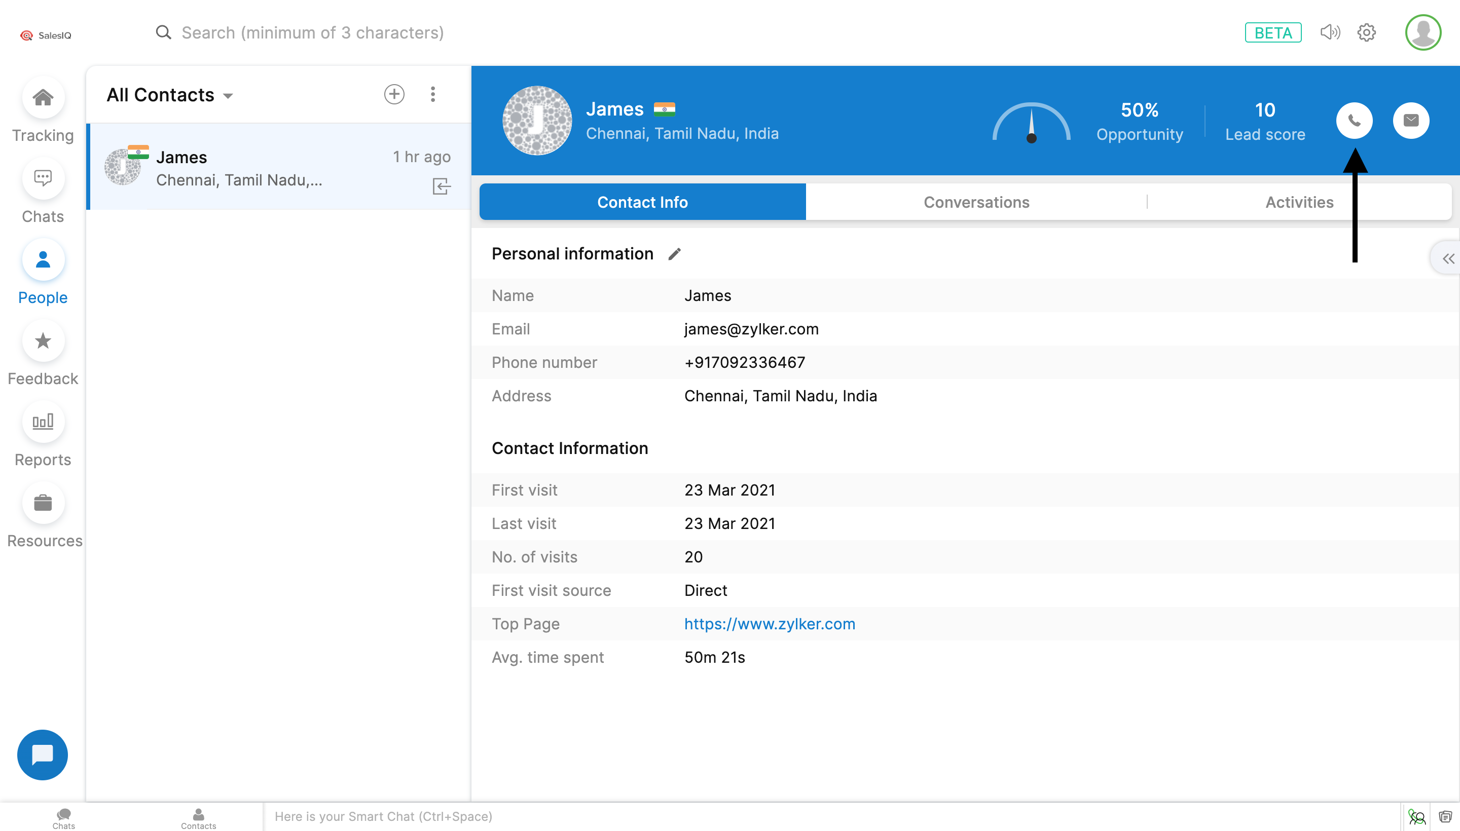Open the Tracking home icon
Image resolution: width=1460 pixels, height=831 pixels.
(43, 98)
